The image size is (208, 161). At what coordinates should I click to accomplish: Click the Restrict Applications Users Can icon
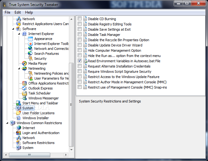coord(19,24)
